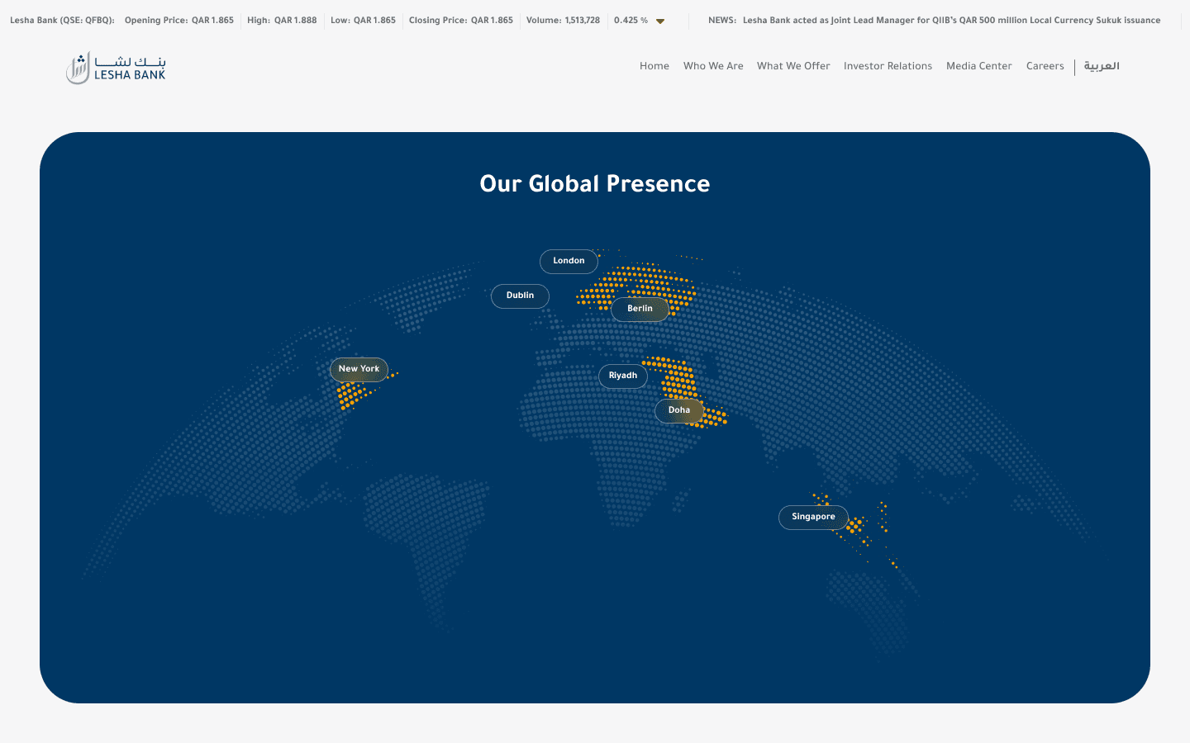Select the Dublin location pill
The width and height of the screenshot is (1190, 743).
pyautogui.click(x=520, y=296)
